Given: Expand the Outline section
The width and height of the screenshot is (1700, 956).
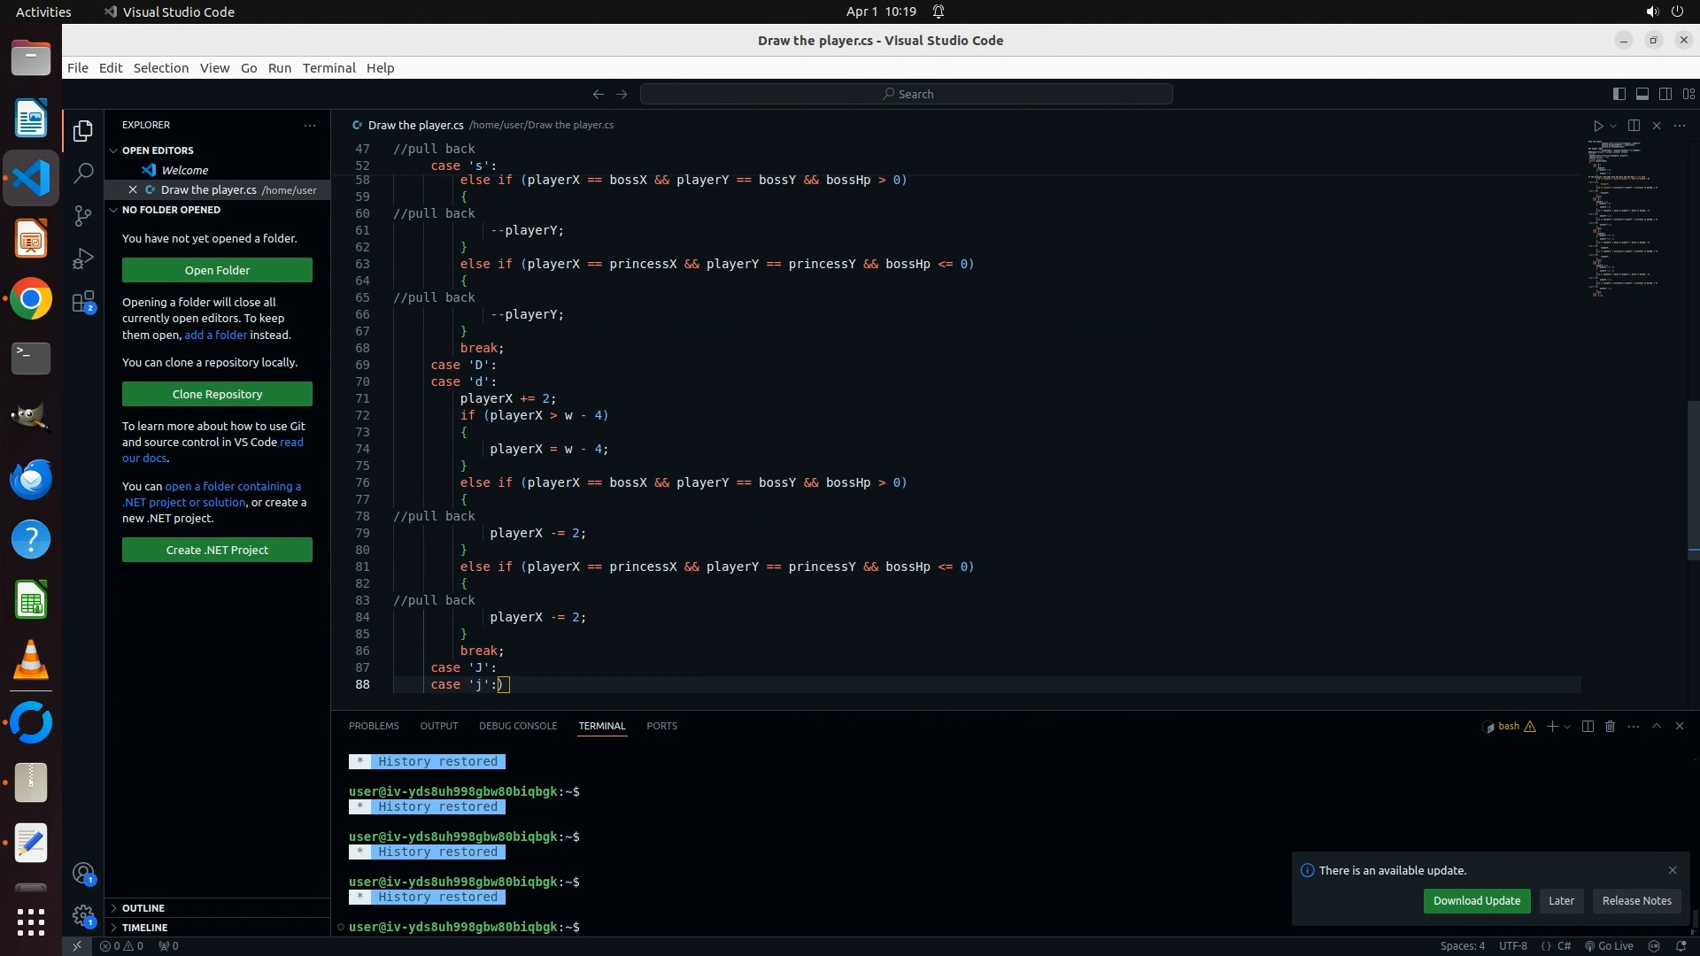Looking at the screenshot, I should point(143,908).
